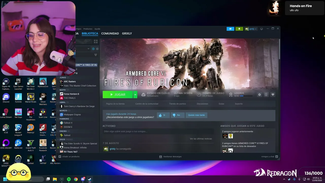Select the Grand Theft Auto V desktop icon
This screenshot has width=325, height=183.
pyautogui.click(x=30, y=145)
